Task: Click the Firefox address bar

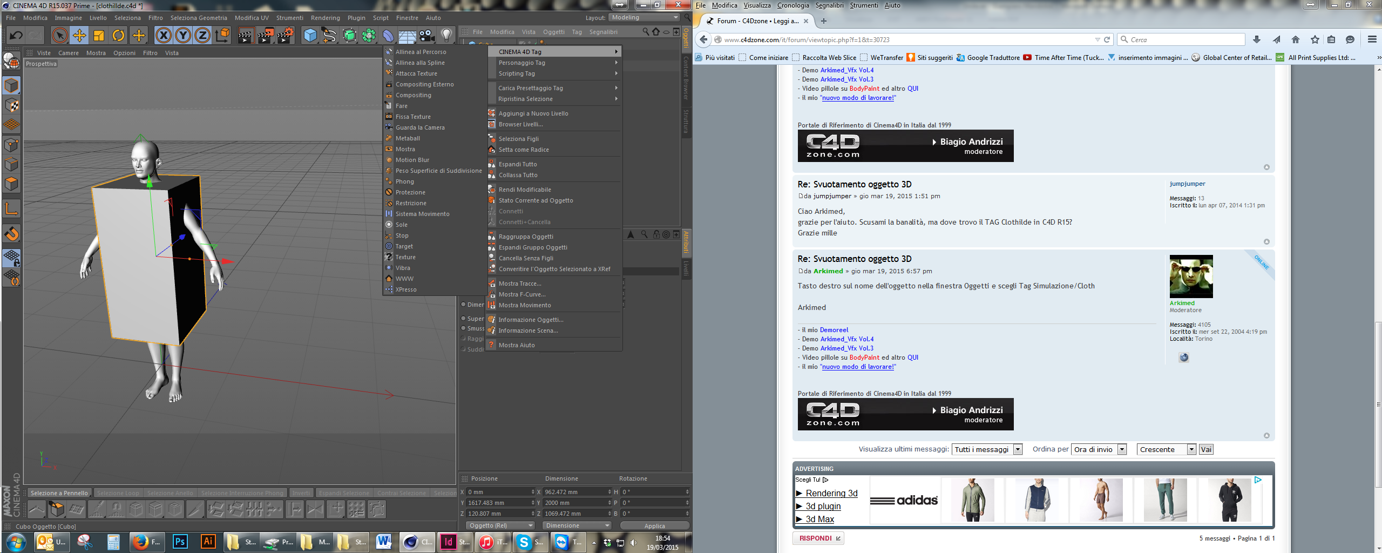Action: click(x=907, y=39)
